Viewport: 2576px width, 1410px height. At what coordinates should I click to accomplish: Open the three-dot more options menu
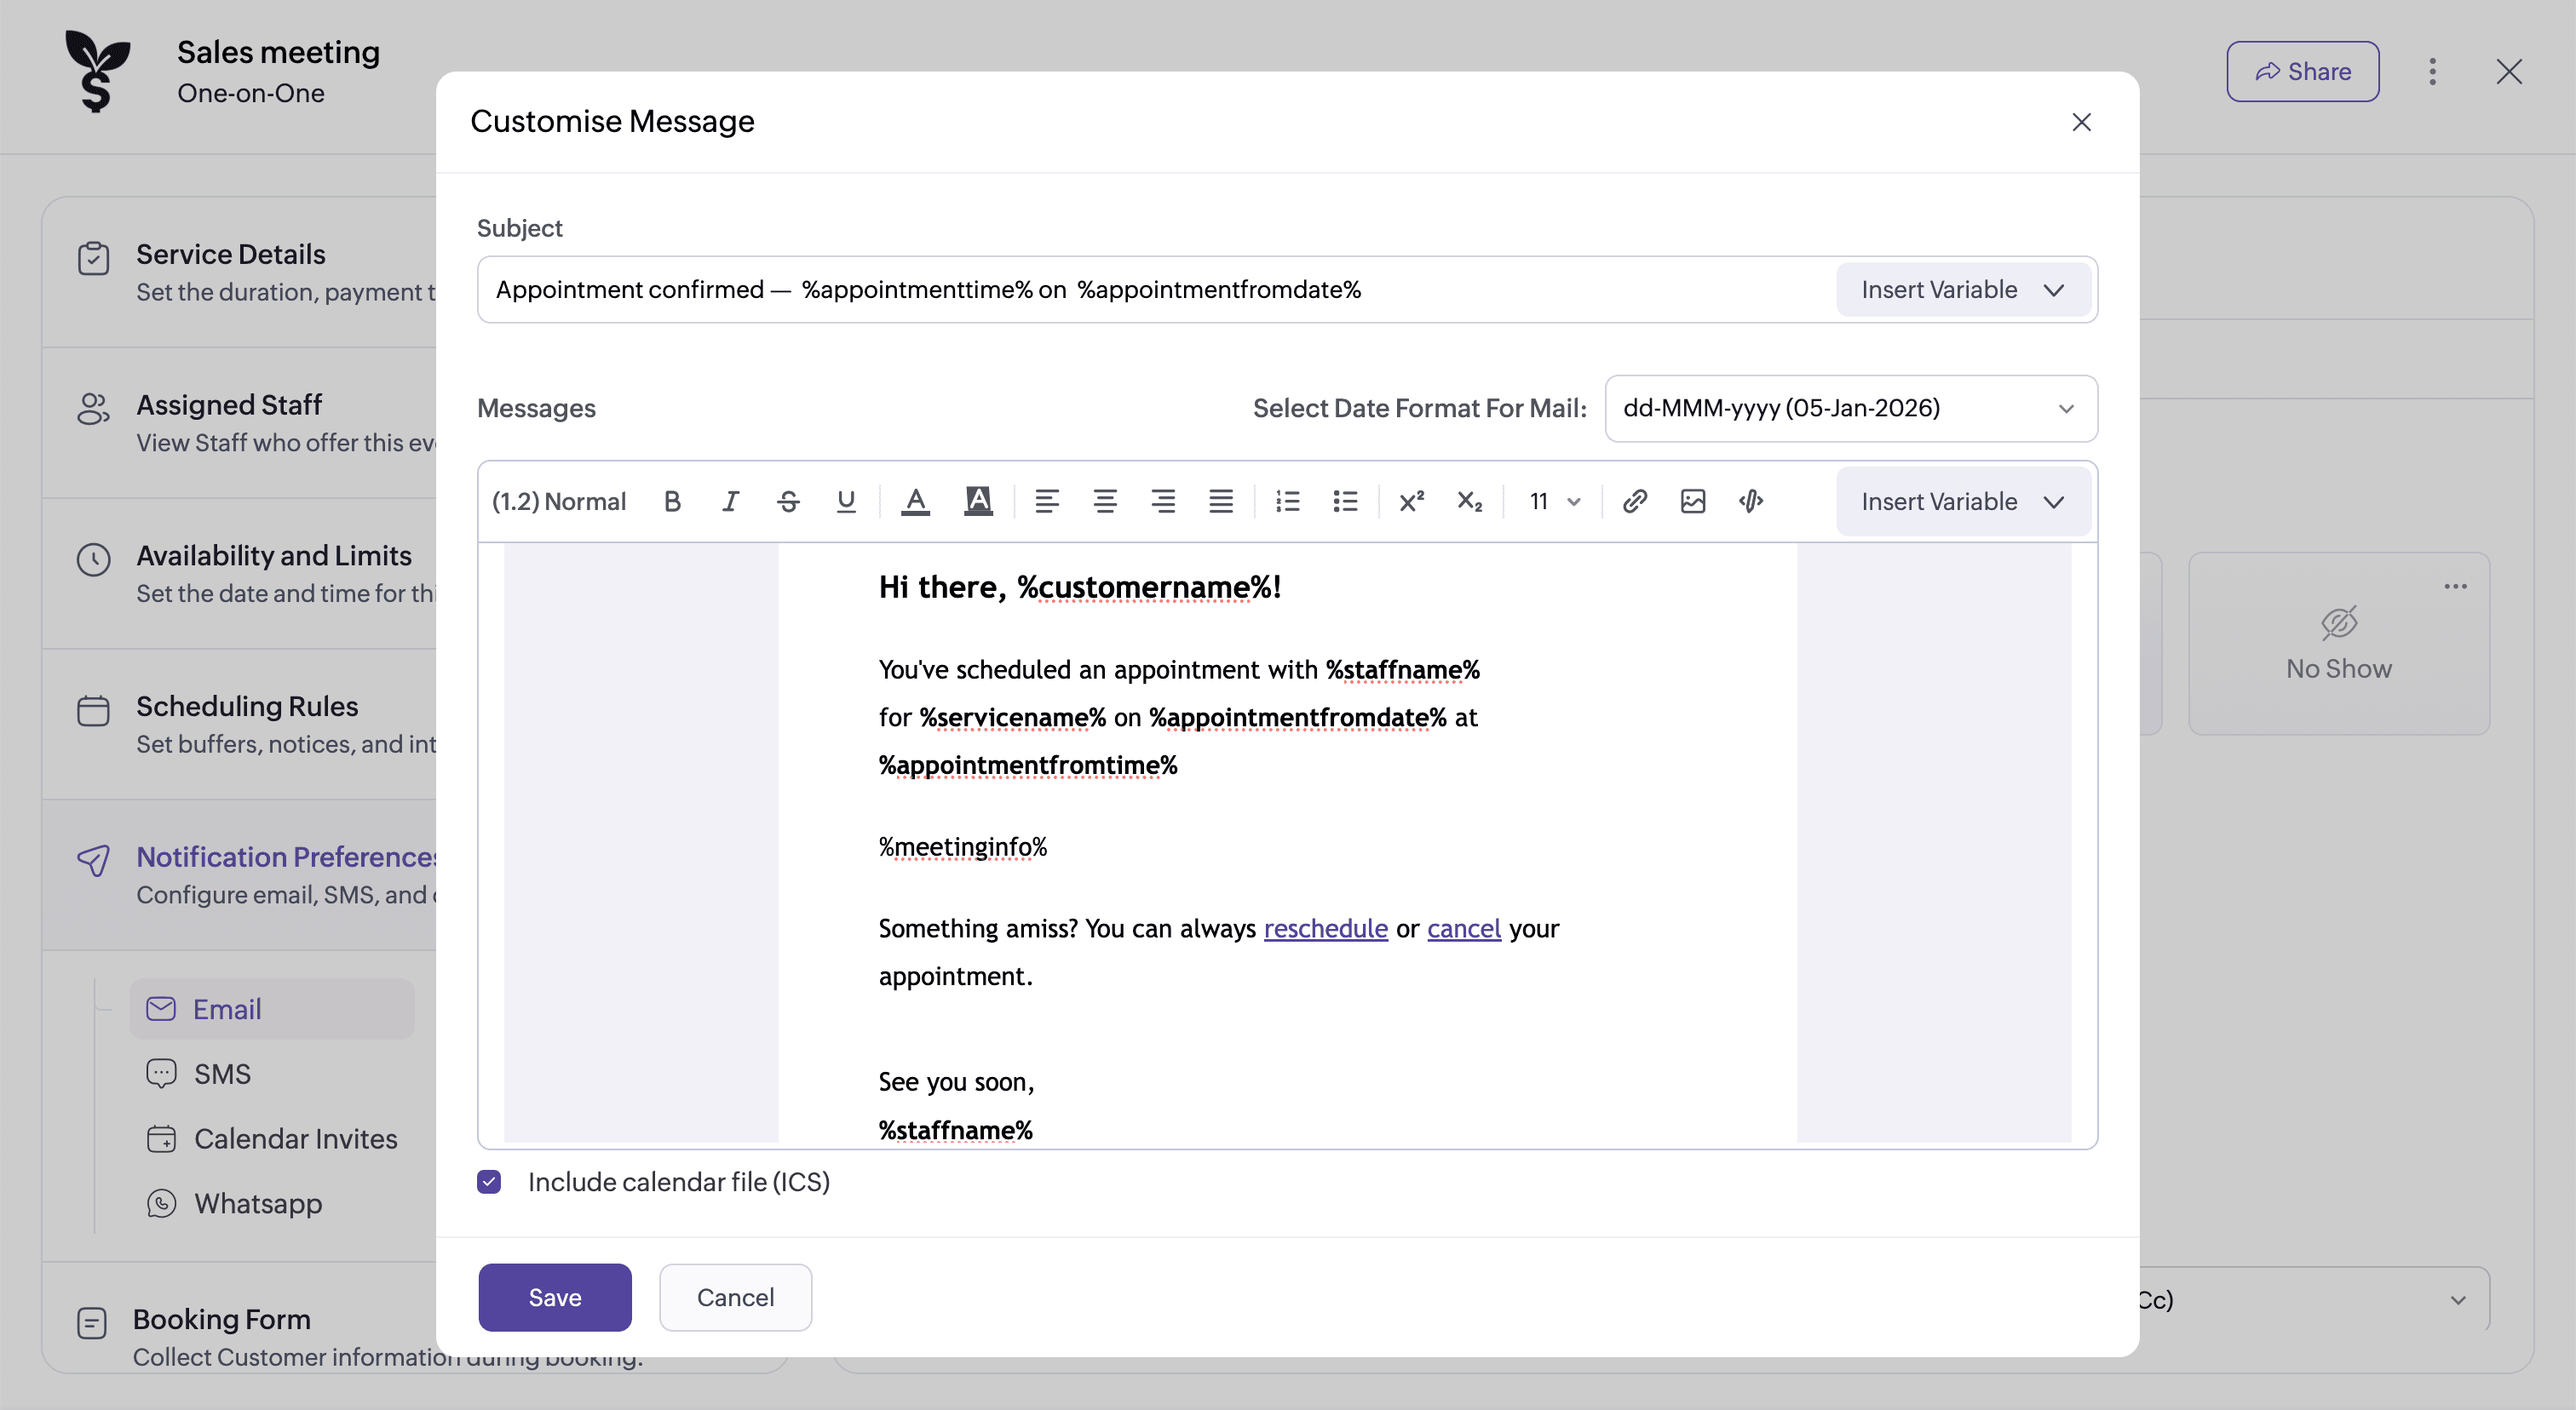[2432, 72]
